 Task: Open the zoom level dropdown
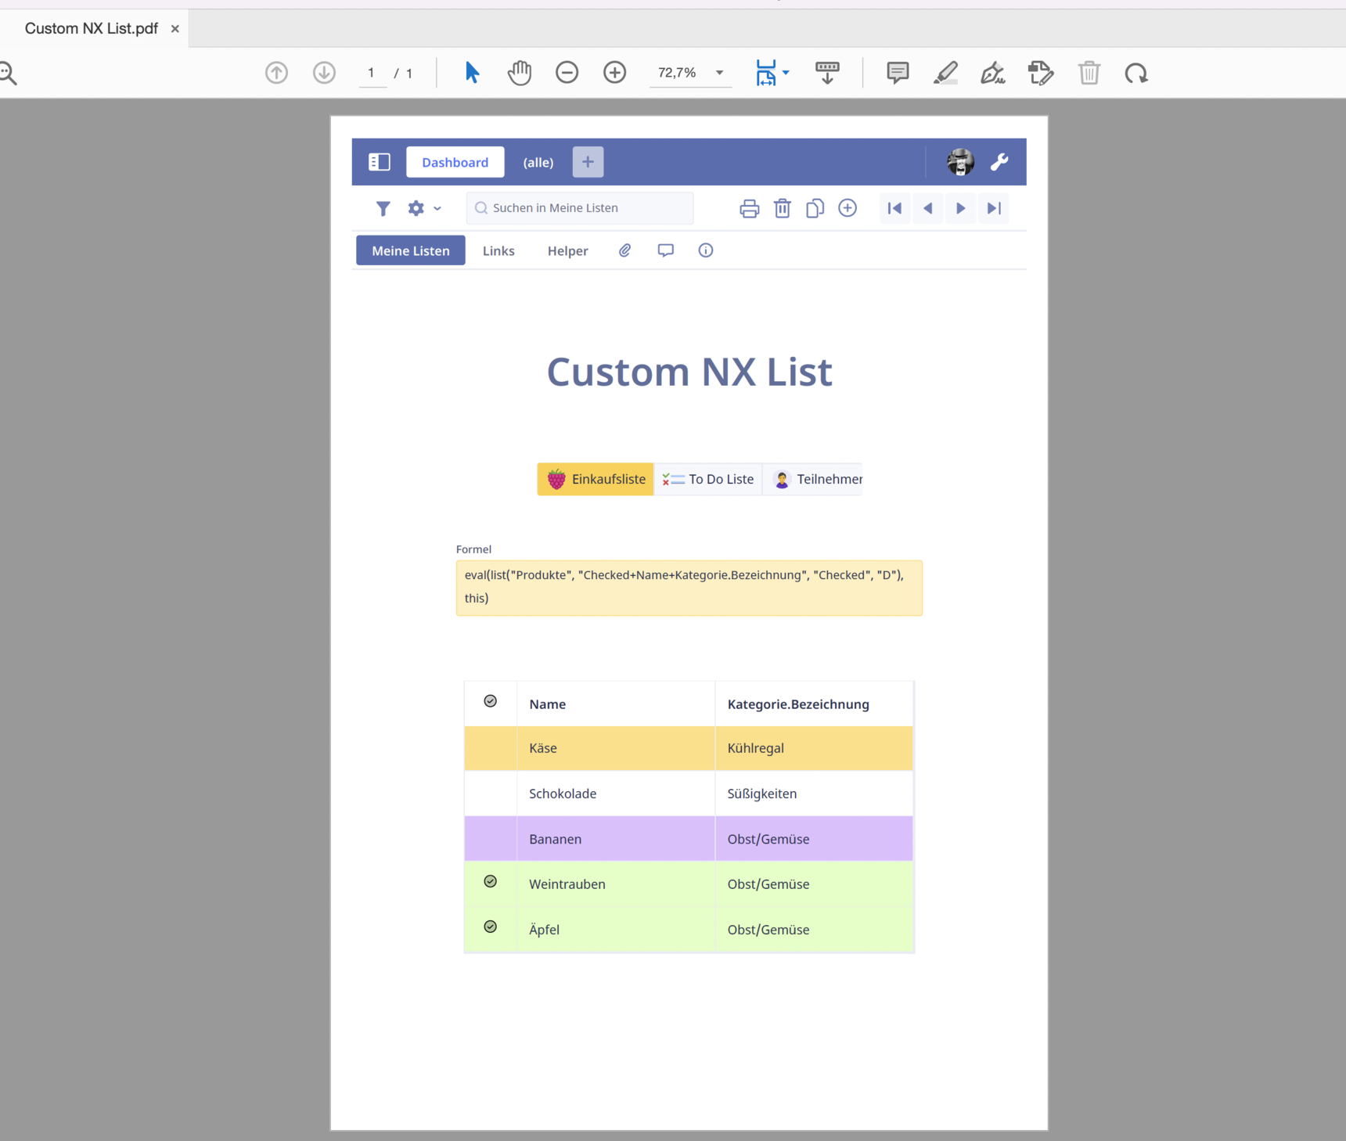(x=719, y=73)
